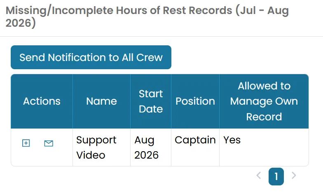Click the Aug 2026 start date cell
The image size is (323, 192).
click(x=151, y=148)
